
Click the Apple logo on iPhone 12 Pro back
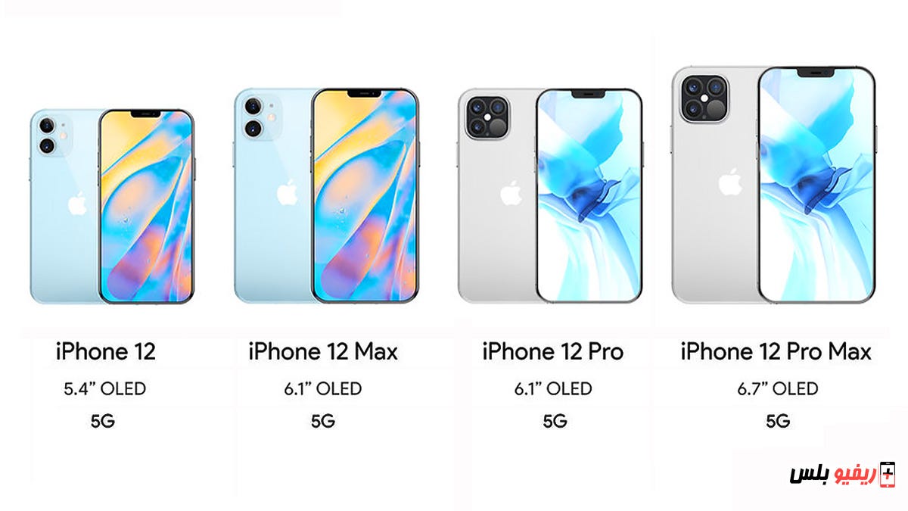pos(511,192)
